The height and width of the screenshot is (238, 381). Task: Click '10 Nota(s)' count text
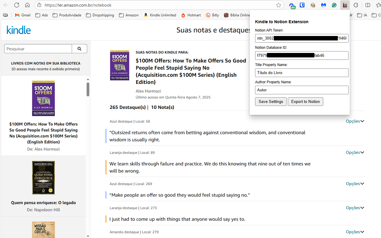[x=163, y=107]
